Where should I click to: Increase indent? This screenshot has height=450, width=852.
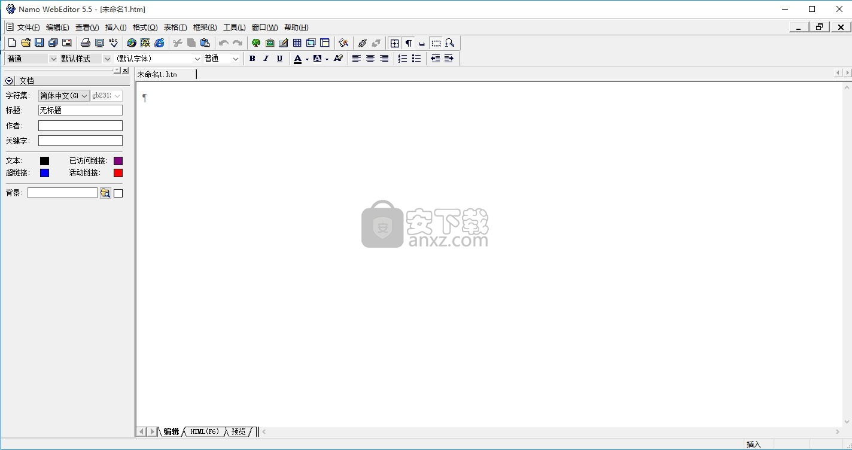pos(449,58)
